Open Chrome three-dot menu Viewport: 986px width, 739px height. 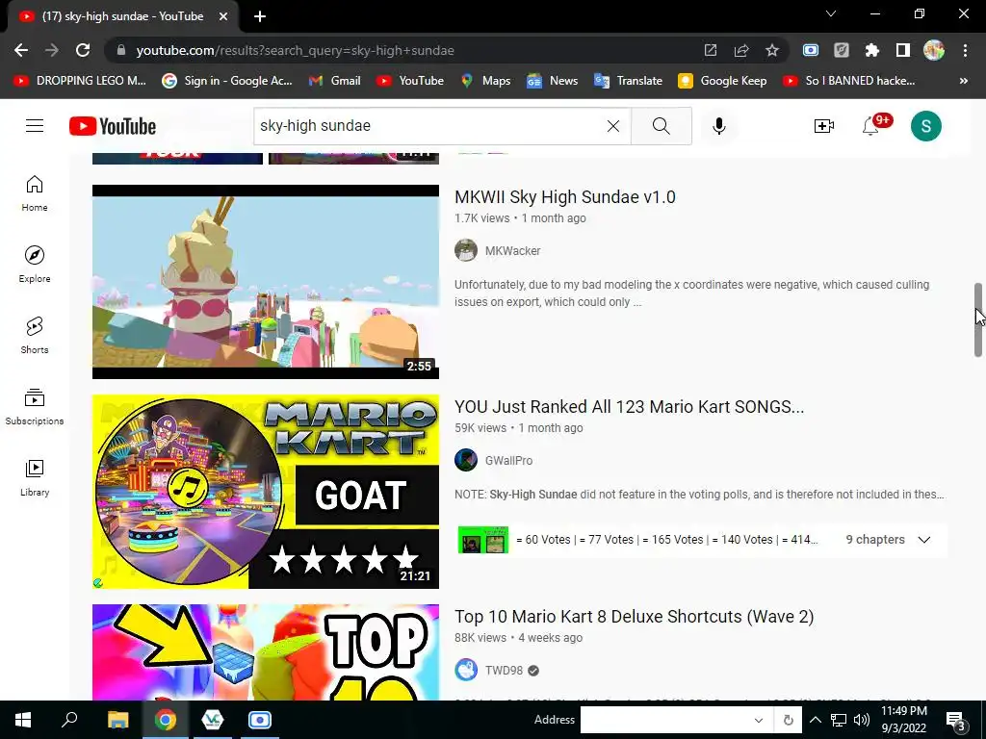(x=965, y=50)
